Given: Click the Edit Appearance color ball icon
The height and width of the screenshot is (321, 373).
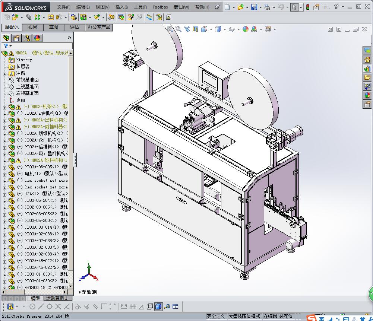Looking at the screenshot, I should click(x=245, y=29).
